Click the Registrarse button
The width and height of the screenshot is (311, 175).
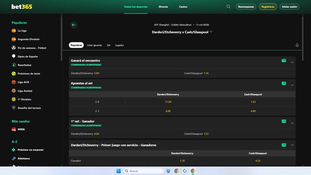pyautogui.click(x=268, y=7)
